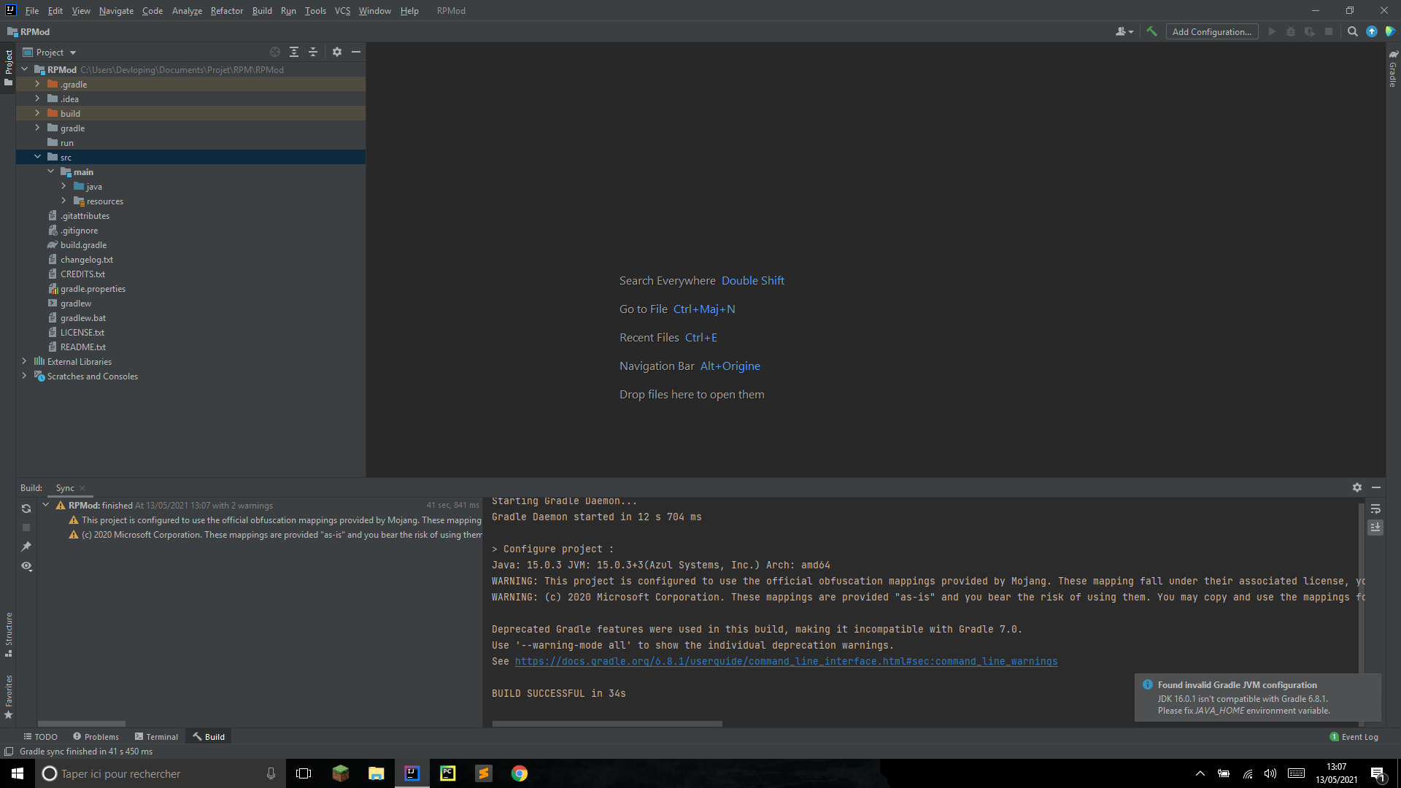Open Chrome from the Windows taskbar

point(520,773)
